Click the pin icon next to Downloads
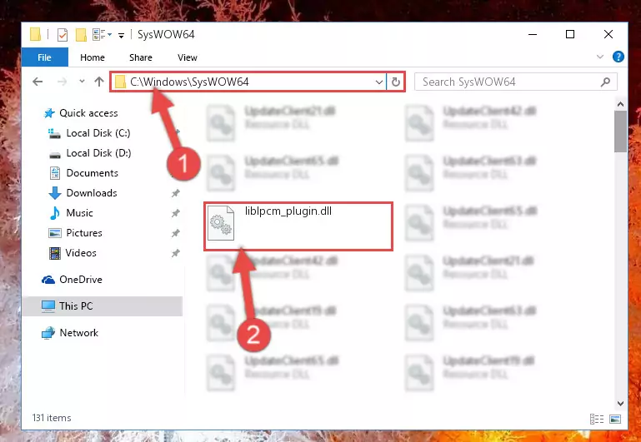 coord(175,193)
